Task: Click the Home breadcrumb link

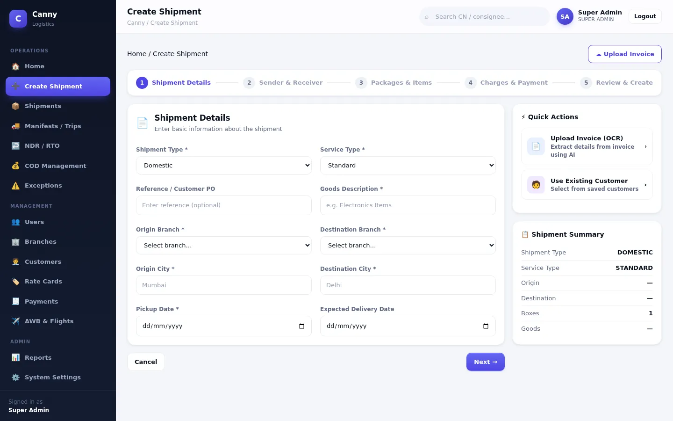Action: [x=136, y=54]
